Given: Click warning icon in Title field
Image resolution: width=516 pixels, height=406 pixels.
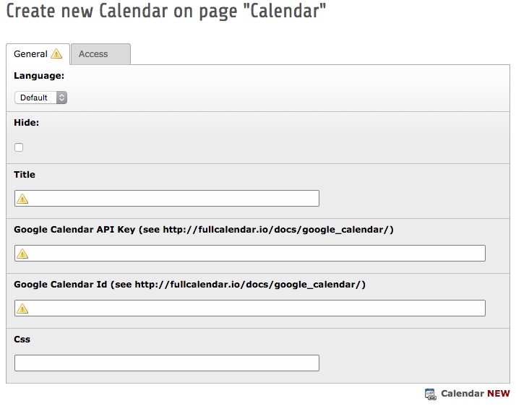Looking at the screenshot, I should tap(22, 199).
